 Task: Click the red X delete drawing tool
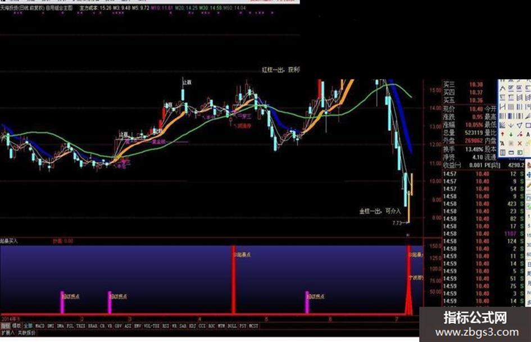click(520, 144)
